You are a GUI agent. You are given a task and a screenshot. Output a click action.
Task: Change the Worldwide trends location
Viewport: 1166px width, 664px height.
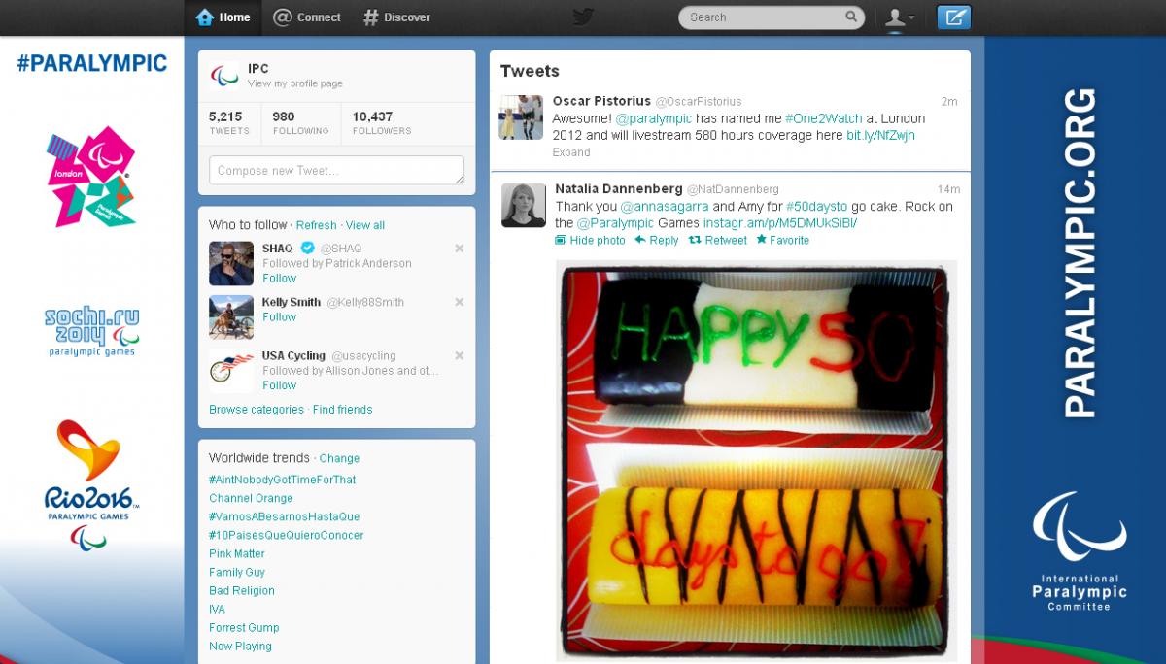339,458
